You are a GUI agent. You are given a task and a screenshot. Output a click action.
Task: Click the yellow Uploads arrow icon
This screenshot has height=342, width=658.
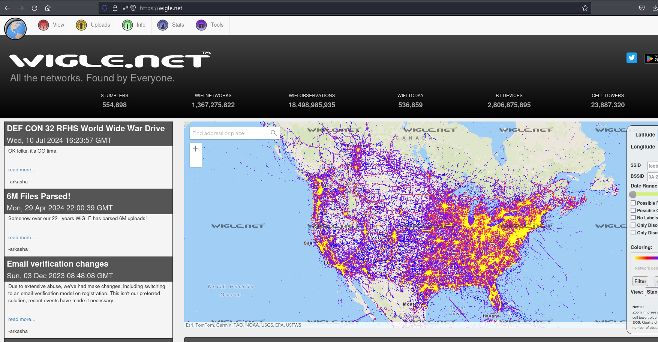[81, 25]
